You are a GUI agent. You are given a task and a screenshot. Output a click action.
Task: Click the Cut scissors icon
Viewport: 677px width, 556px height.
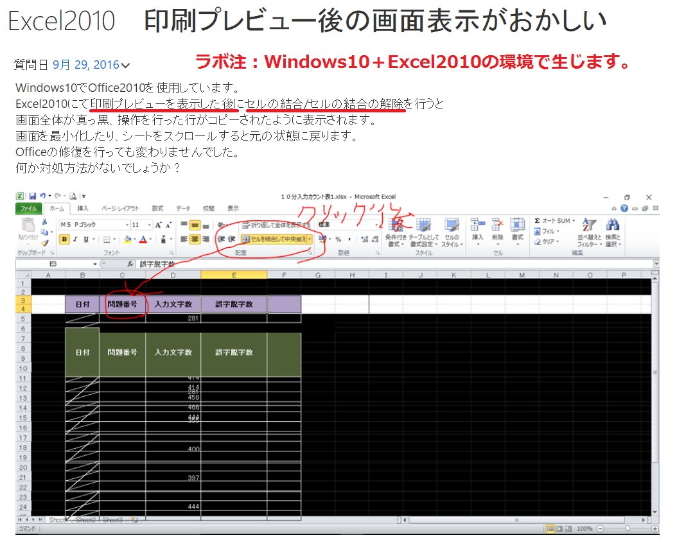[44, 222]
